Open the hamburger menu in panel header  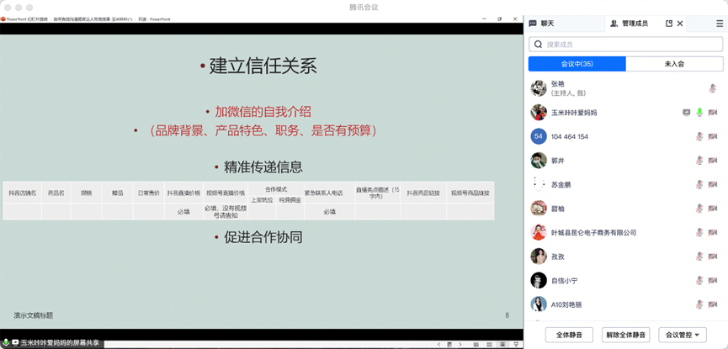click(720, 24)
